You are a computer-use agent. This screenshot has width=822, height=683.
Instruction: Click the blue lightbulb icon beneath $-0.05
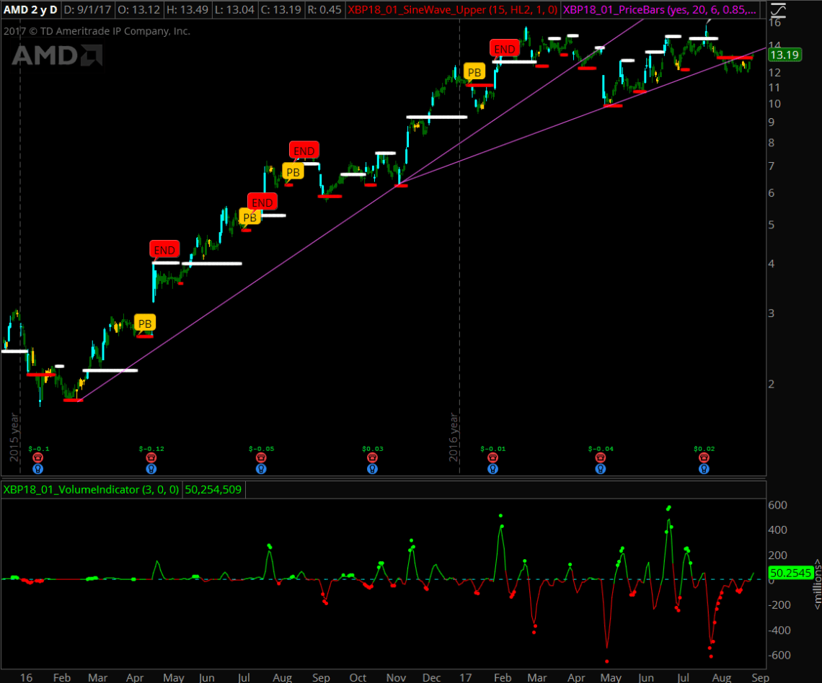tap(261, 468)
